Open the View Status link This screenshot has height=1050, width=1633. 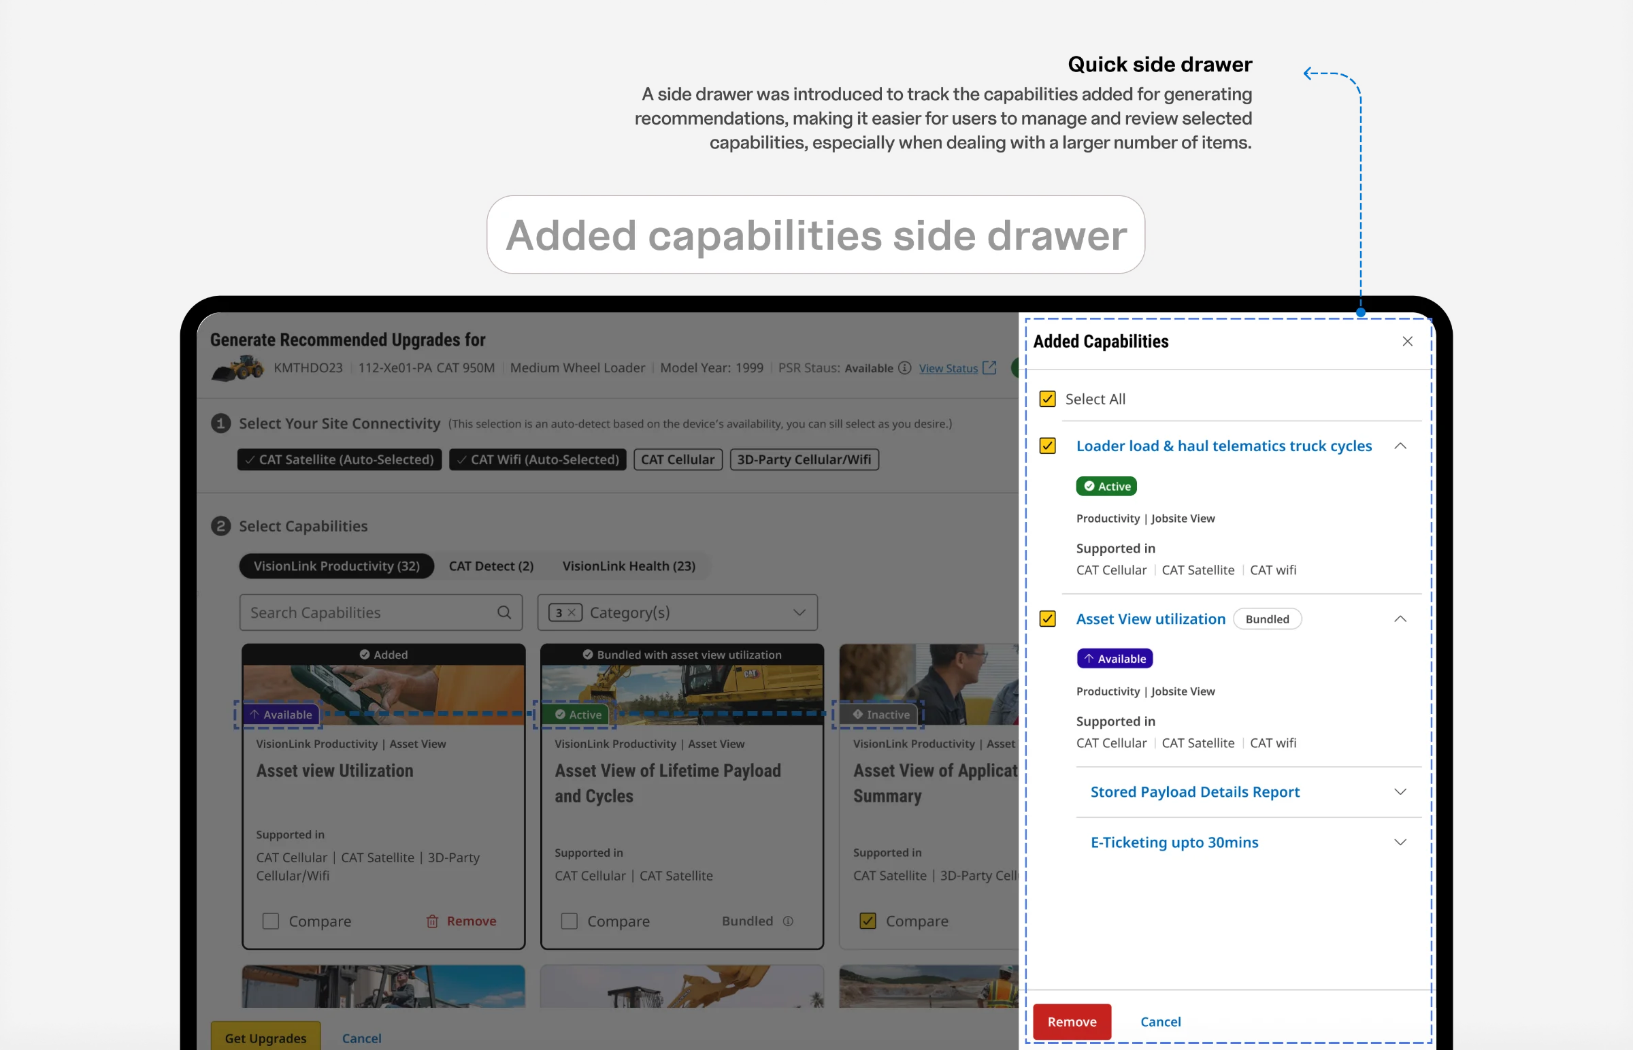click(x=948, y=368)
